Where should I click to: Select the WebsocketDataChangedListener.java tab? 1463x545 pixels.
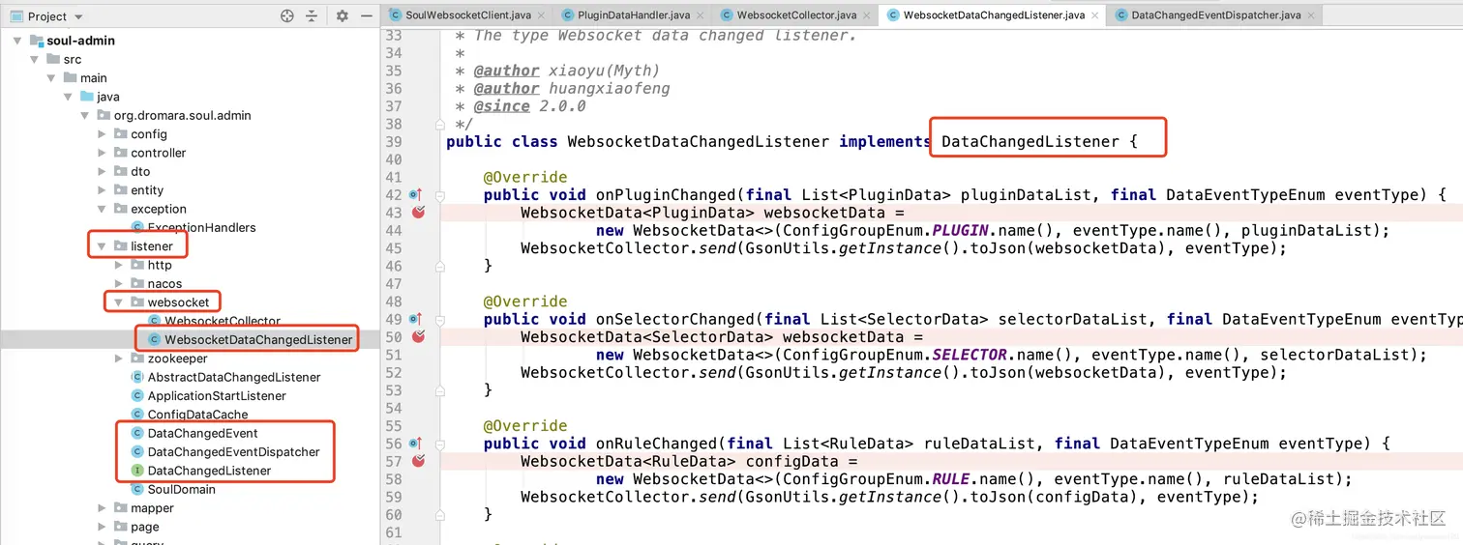tap(994, 15)
